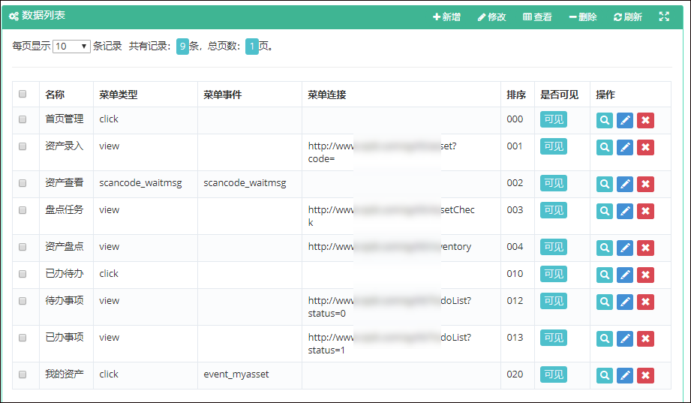
Task: Edit 已办事项 with the pencil icon
Action: [x=625, y=338]
